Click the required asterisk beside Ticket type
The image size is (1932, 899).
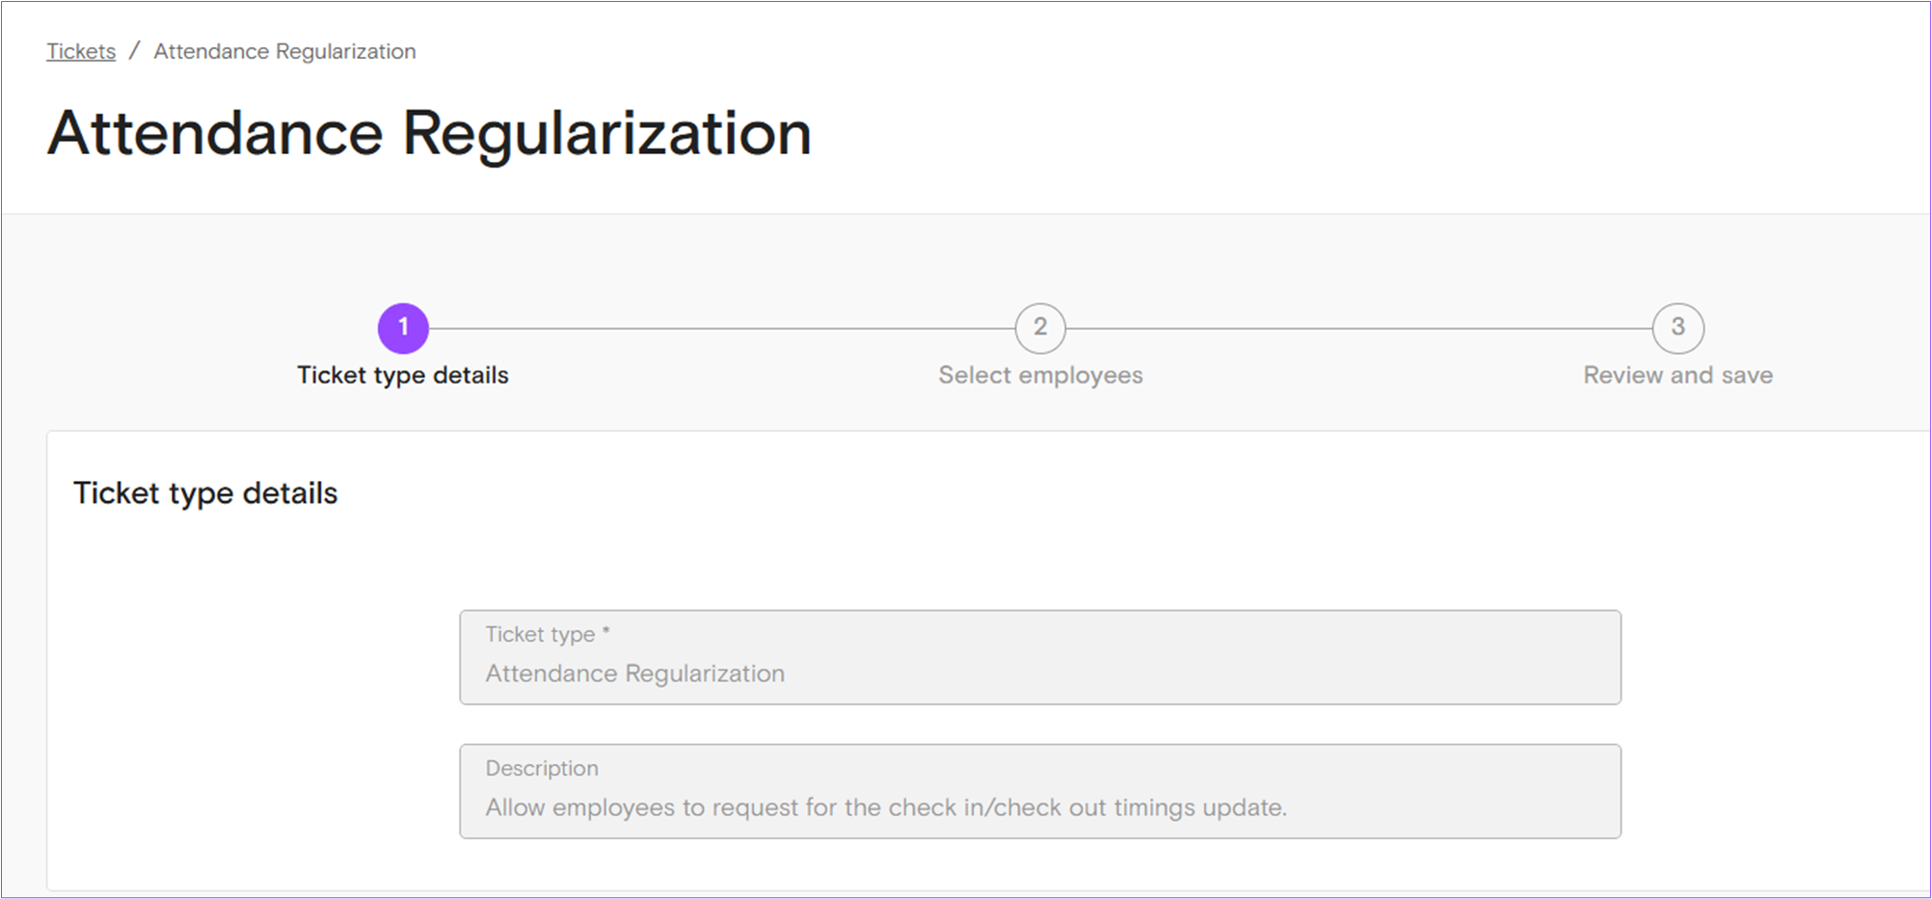[x=606, y=632]
